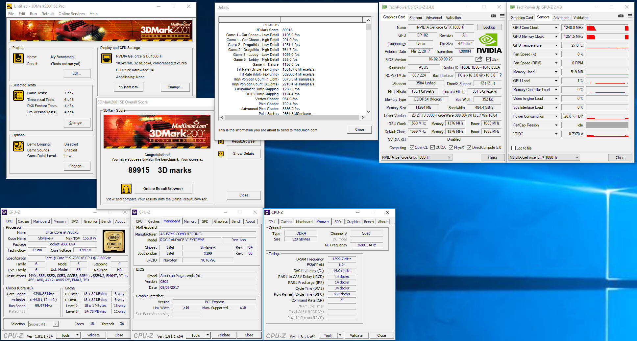Viewport: 637px width, 341px height.
Task: Click the GPU Memory Clock sensor graph
Action: click(607, 36)
